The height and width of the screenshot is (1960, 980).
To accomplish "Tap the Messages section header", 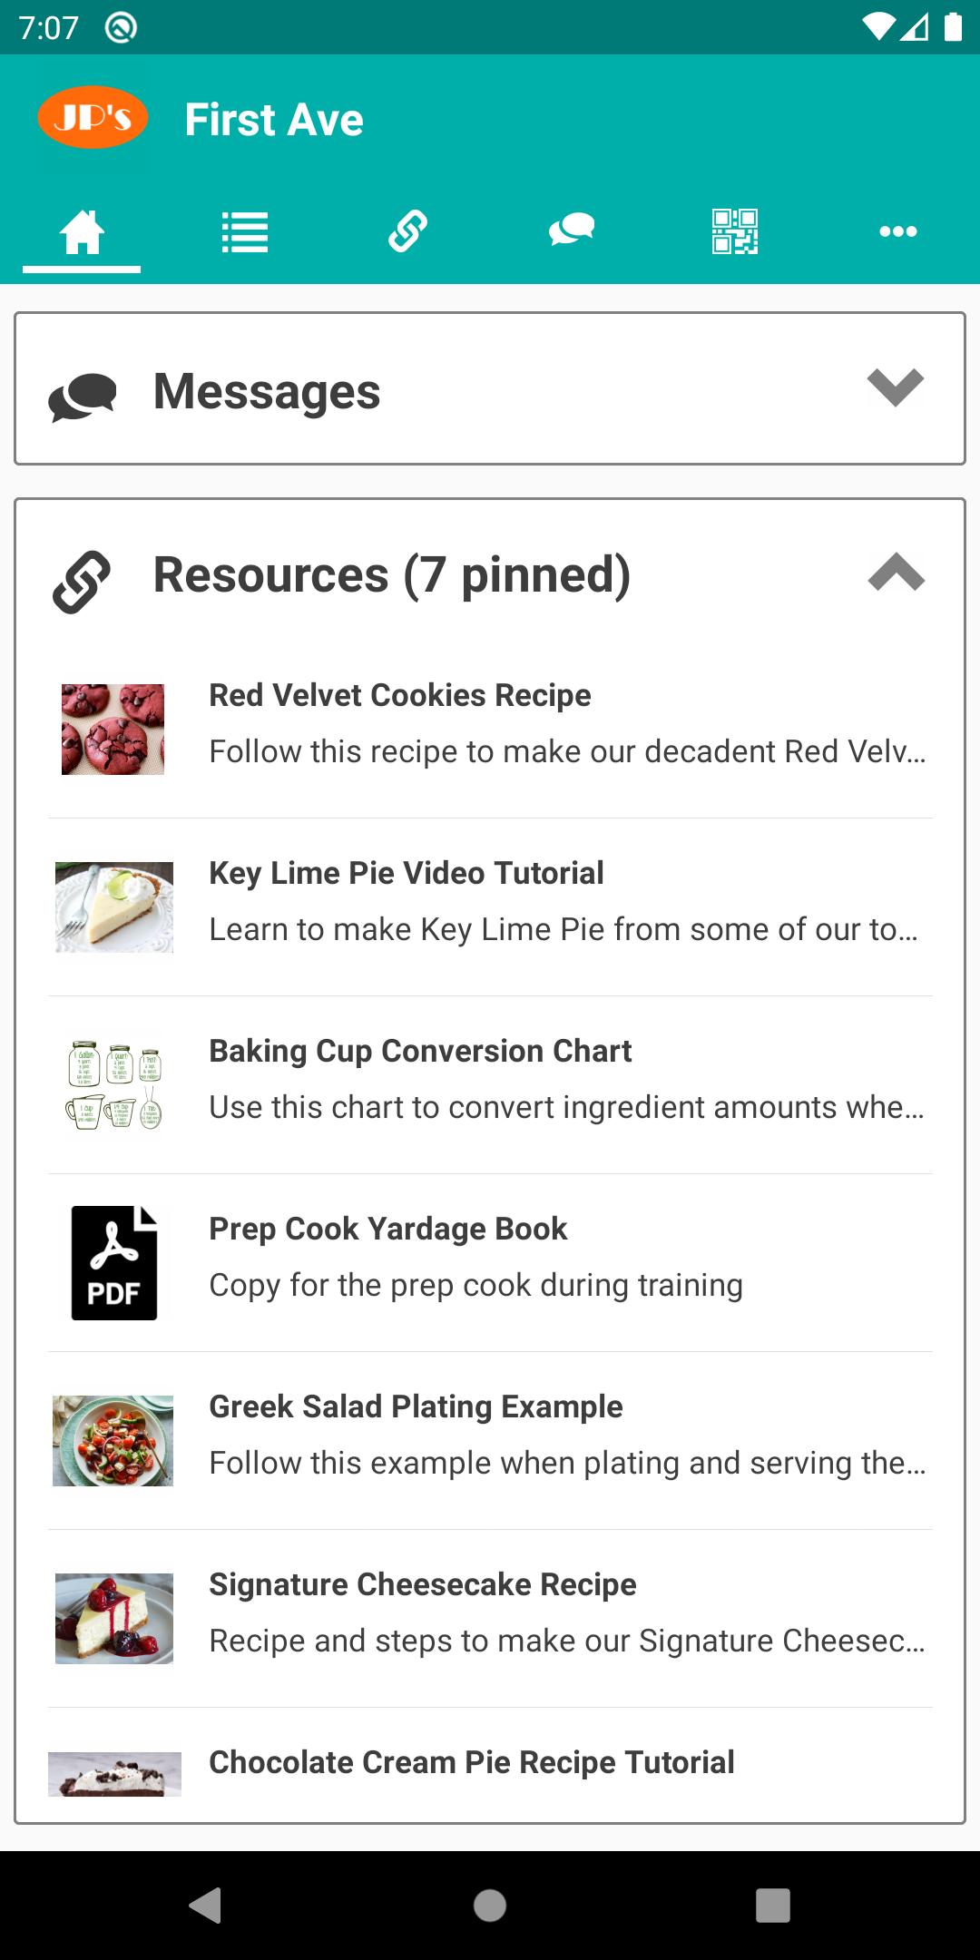I will 490,389.
